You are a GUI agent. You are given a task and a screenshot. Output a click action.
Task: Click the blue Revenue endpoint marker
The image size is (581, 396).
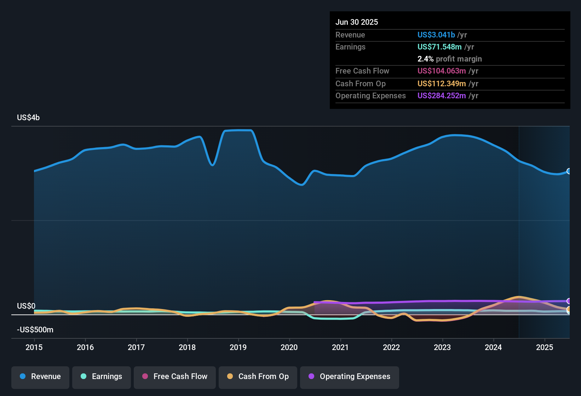[x=569, y=171]
